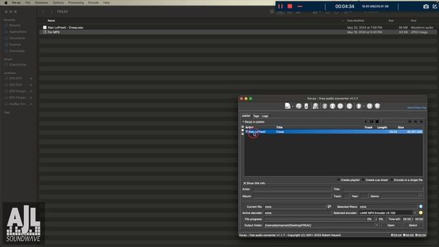This screenshot has width=439, height=247.
Task: Switch to the Logs tab
Action: (x=265, y=116)
